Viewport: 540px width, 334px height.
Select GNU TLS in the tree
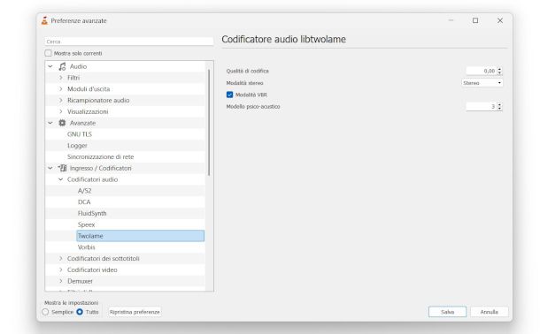click(80, 134)
